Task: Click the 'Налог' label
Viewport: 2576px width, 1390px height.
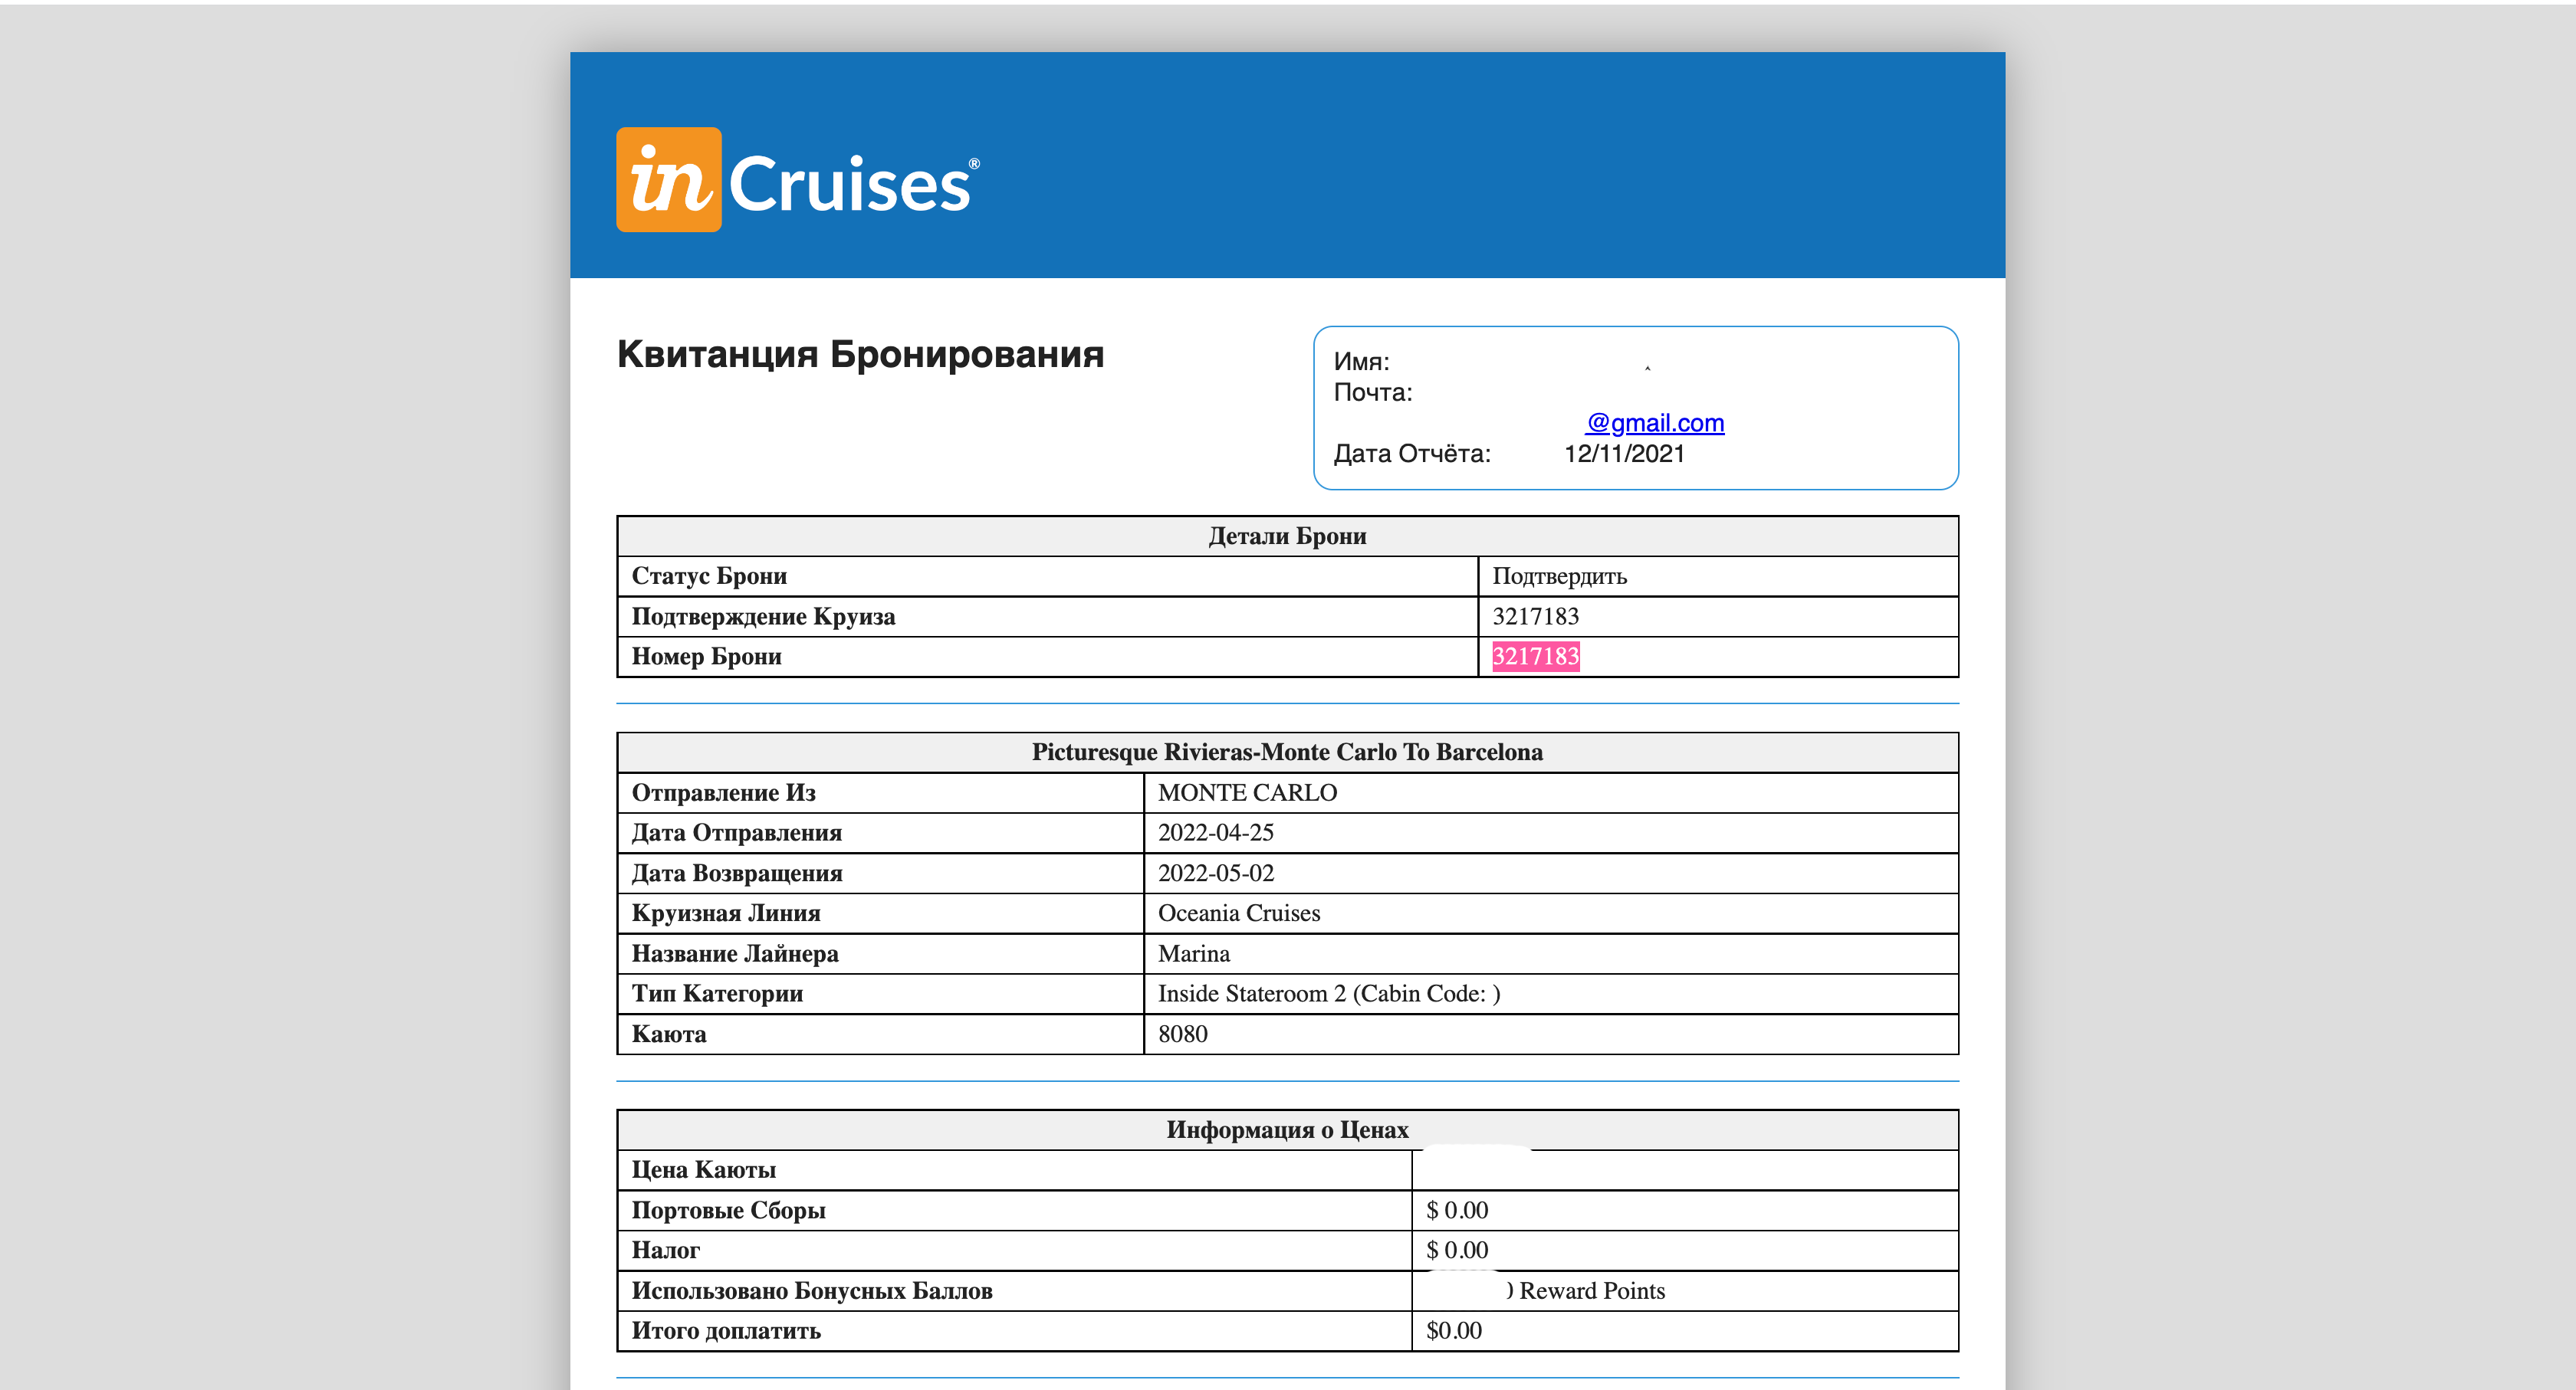Action: click(x=665, y=1250)
